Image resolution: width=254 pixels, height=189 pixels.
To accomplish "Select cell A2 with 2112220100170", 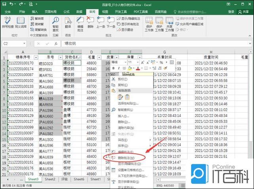I will click(23, 63).
